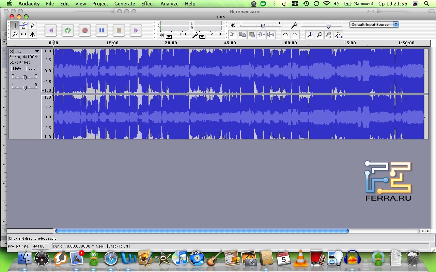This screenshot has height=272, width=436.
Task: Click the Cut scissors icon
Action: tap(232, 35)
